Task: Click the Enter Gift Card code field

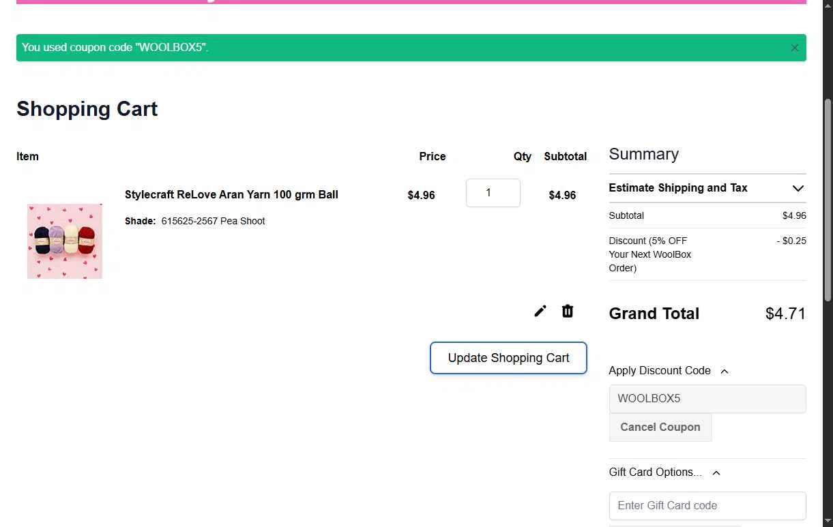Action: (x=707, y=506)
